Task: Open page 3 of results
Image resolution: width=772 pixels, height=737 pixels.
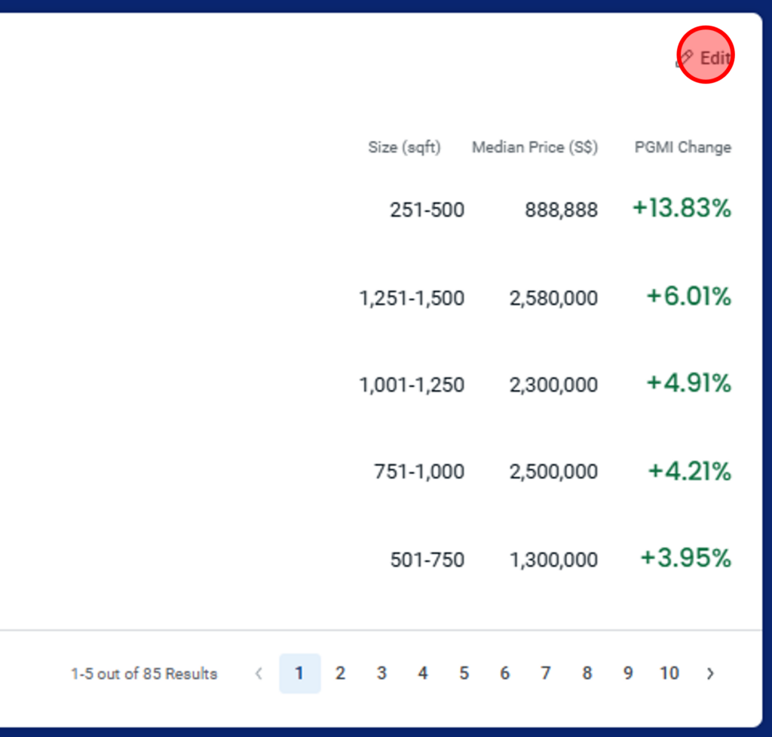Action: (381, 674)
